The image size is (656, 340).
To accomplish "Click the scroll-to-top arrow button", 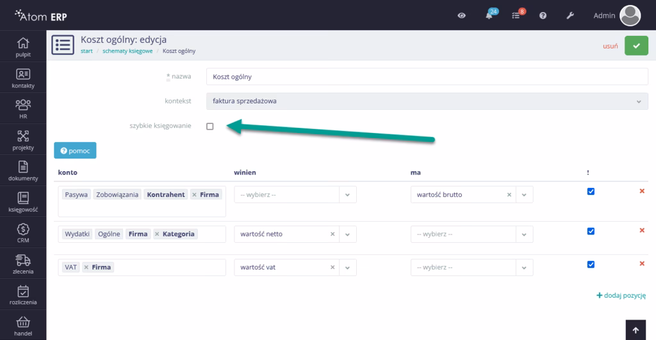I will [635, 330].
